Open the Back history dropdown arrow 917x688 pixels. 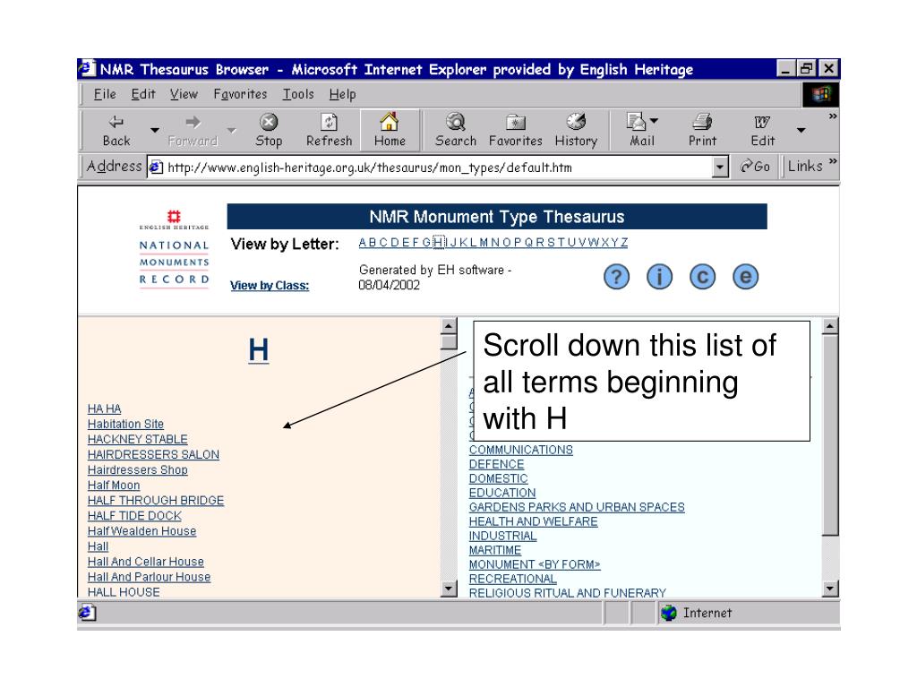click(154, 130)
